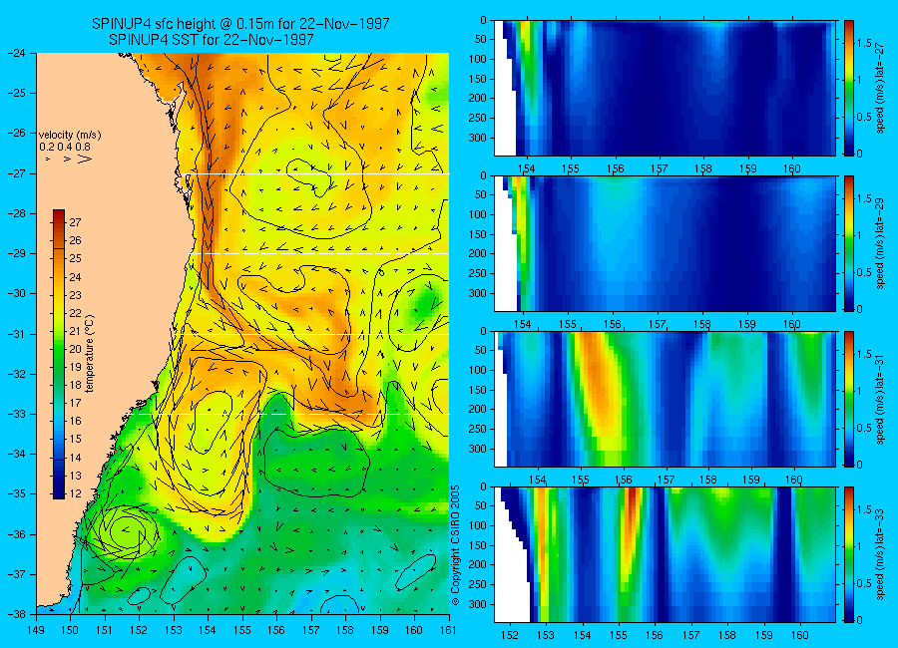Screen dimensions: 898x648
Task: Click the 20 value on the temperature scale
Action: 75,349
